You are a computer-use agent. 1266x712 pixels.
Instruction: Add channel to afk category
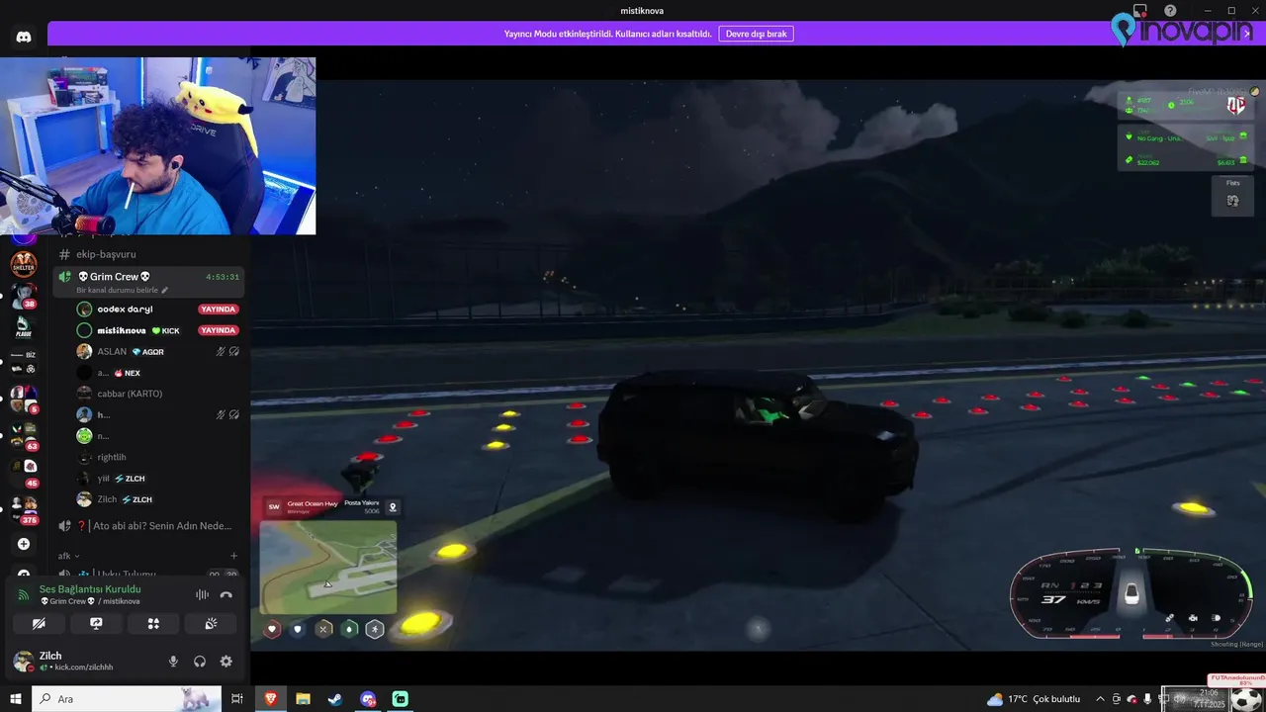pos(233,556)
